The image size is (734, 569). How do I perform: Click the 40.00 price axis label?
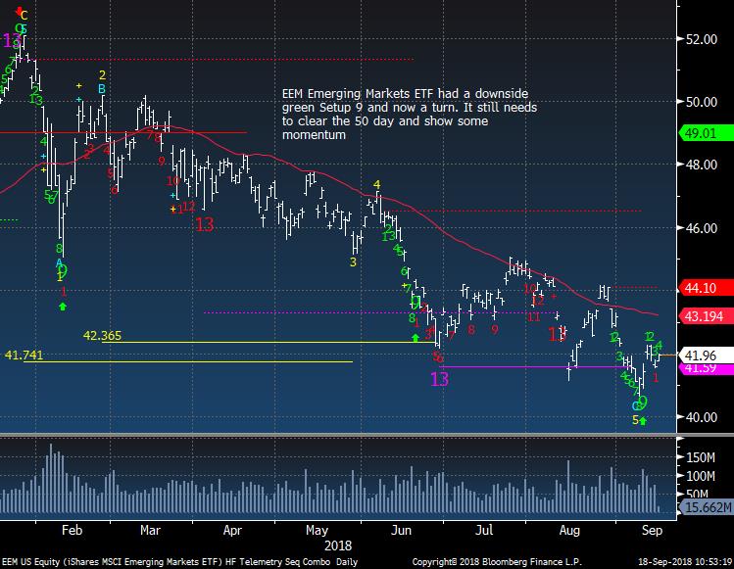702,417
